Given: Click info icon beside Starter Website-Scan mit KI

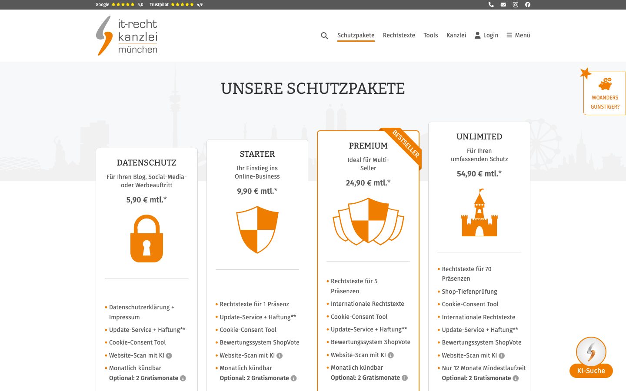Looking at the screenshot, I should [x=280, y=356].
